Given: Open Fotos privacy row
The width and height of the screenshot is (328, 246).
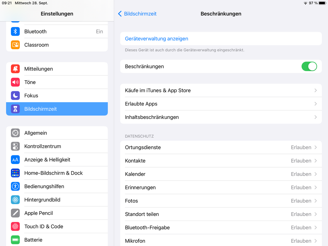Looking at the screenshot, I should click(x=221, y=201).
